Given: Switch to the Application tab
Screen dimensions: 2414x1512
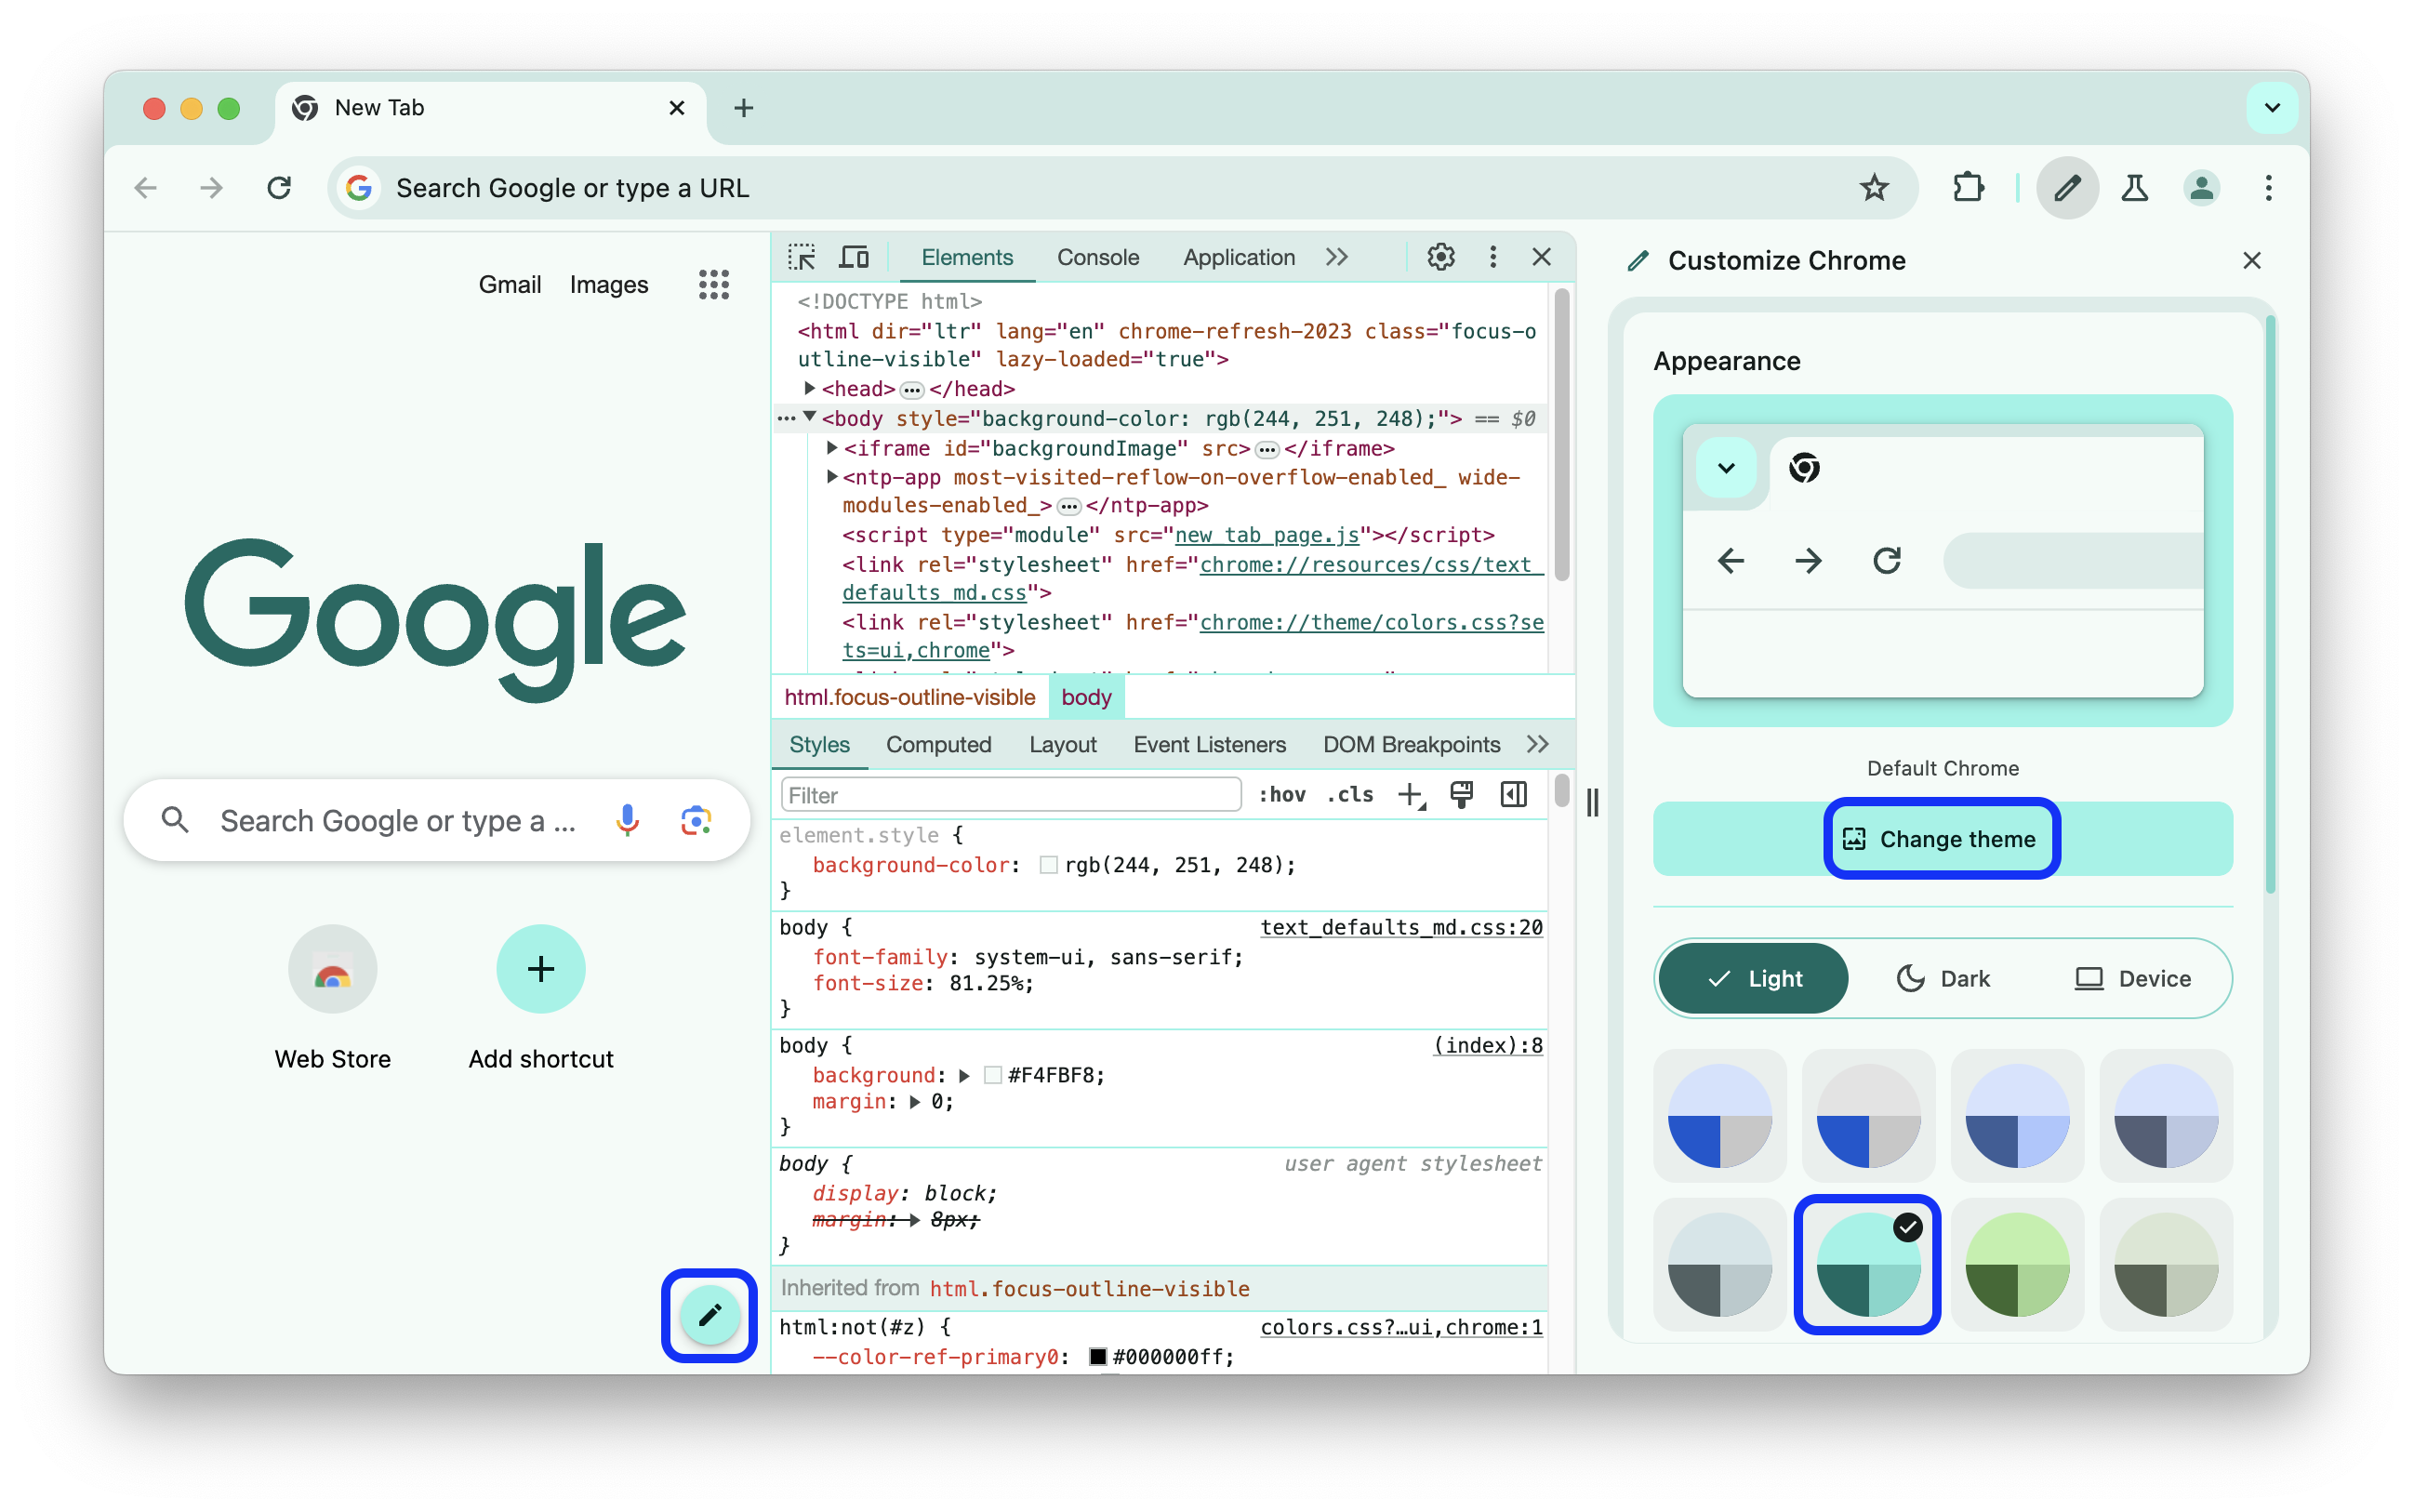Looking at the screenshot, I should tap(1239, 258).
